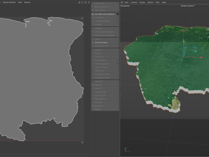Click the Default Camera label

(x=187, y=6)
